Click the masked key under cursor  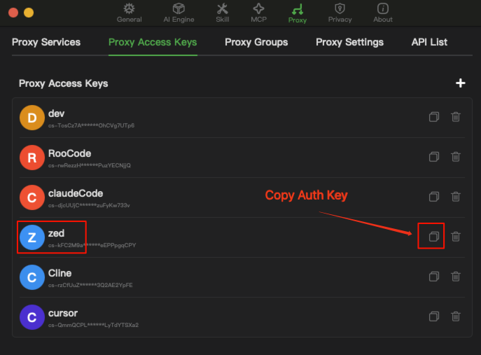pyautogui.click(x=93, y=325)
